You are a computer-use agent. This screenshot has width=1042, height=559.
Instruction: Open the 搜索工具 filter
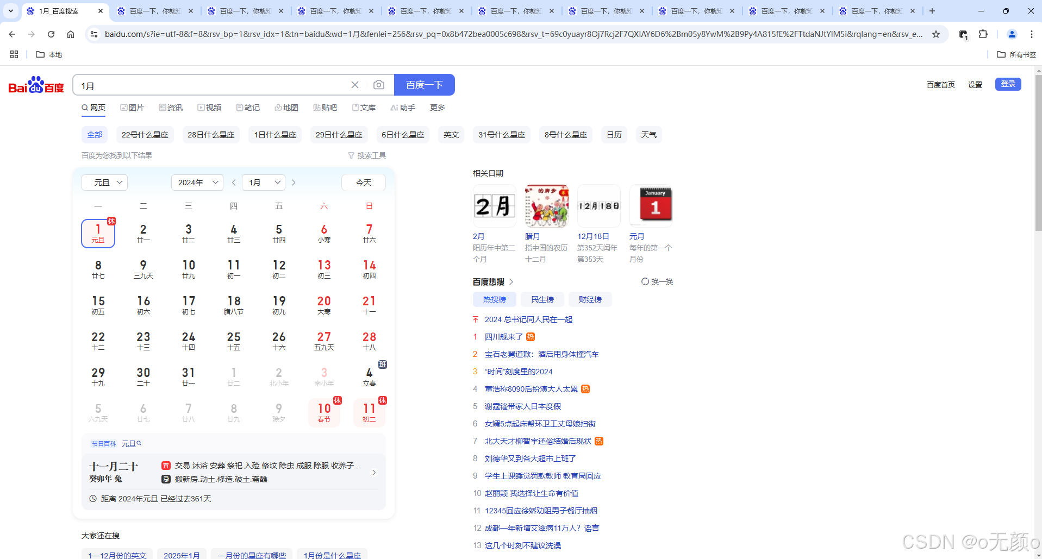(x=367, y=155)
